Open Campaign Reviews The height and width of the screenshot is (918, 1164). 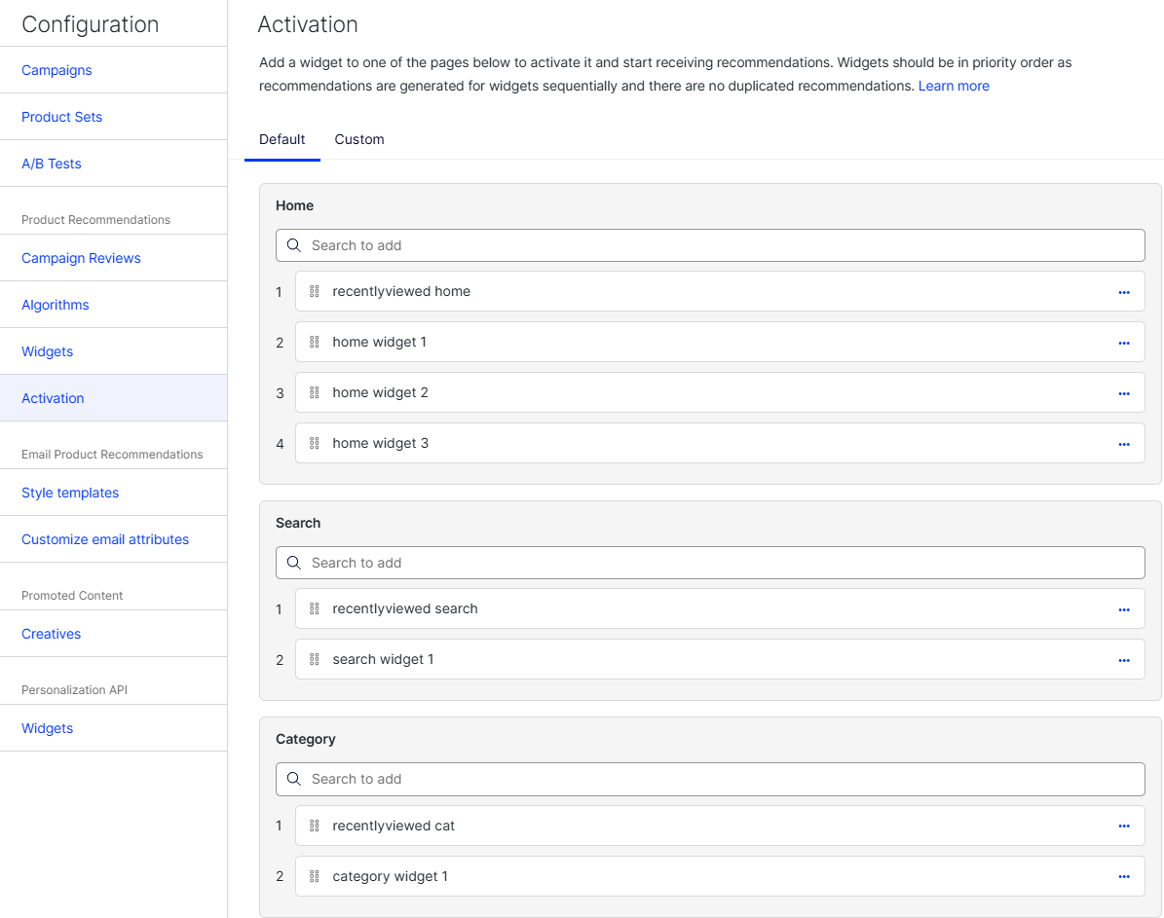81,258
